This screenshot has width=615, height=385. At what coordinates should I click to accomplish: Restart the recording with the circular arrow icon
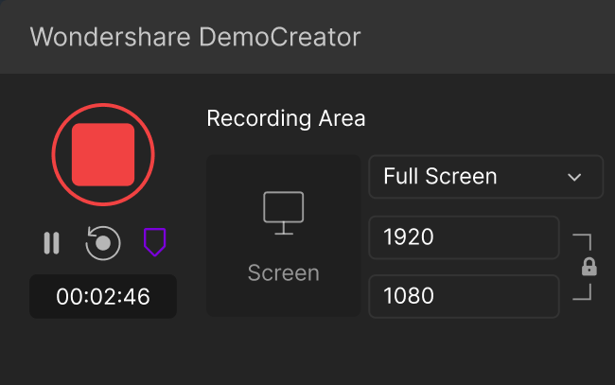coord(102,243)
